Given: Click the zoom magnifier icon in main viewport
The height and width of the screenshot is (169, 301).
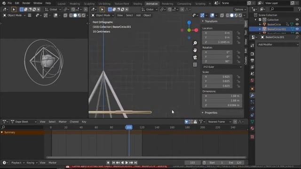Looking at the screenshot, I should pyautogui.click(x=195, y=43).
